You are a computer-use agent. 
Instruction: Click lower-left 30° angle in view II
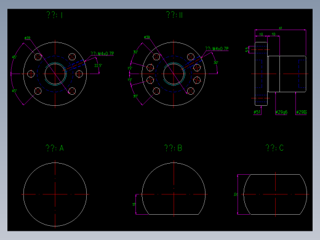coord(135,96)
